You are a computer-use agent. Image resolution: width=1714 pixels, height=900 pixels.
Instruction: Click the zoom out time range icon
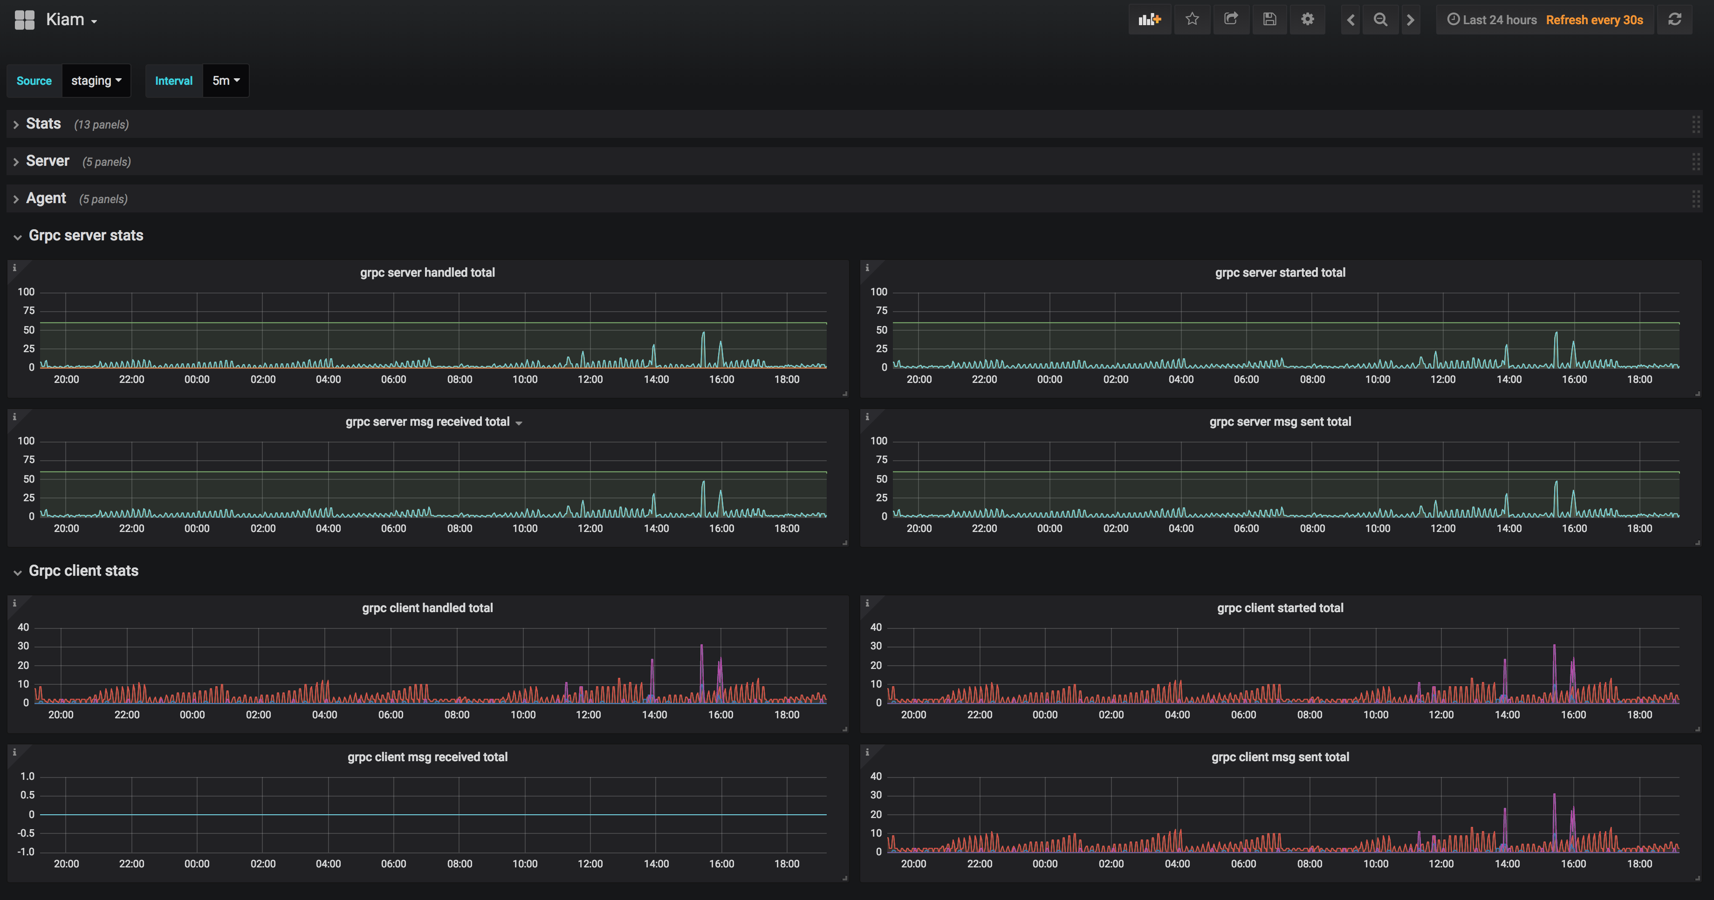tap(1381, 19)
